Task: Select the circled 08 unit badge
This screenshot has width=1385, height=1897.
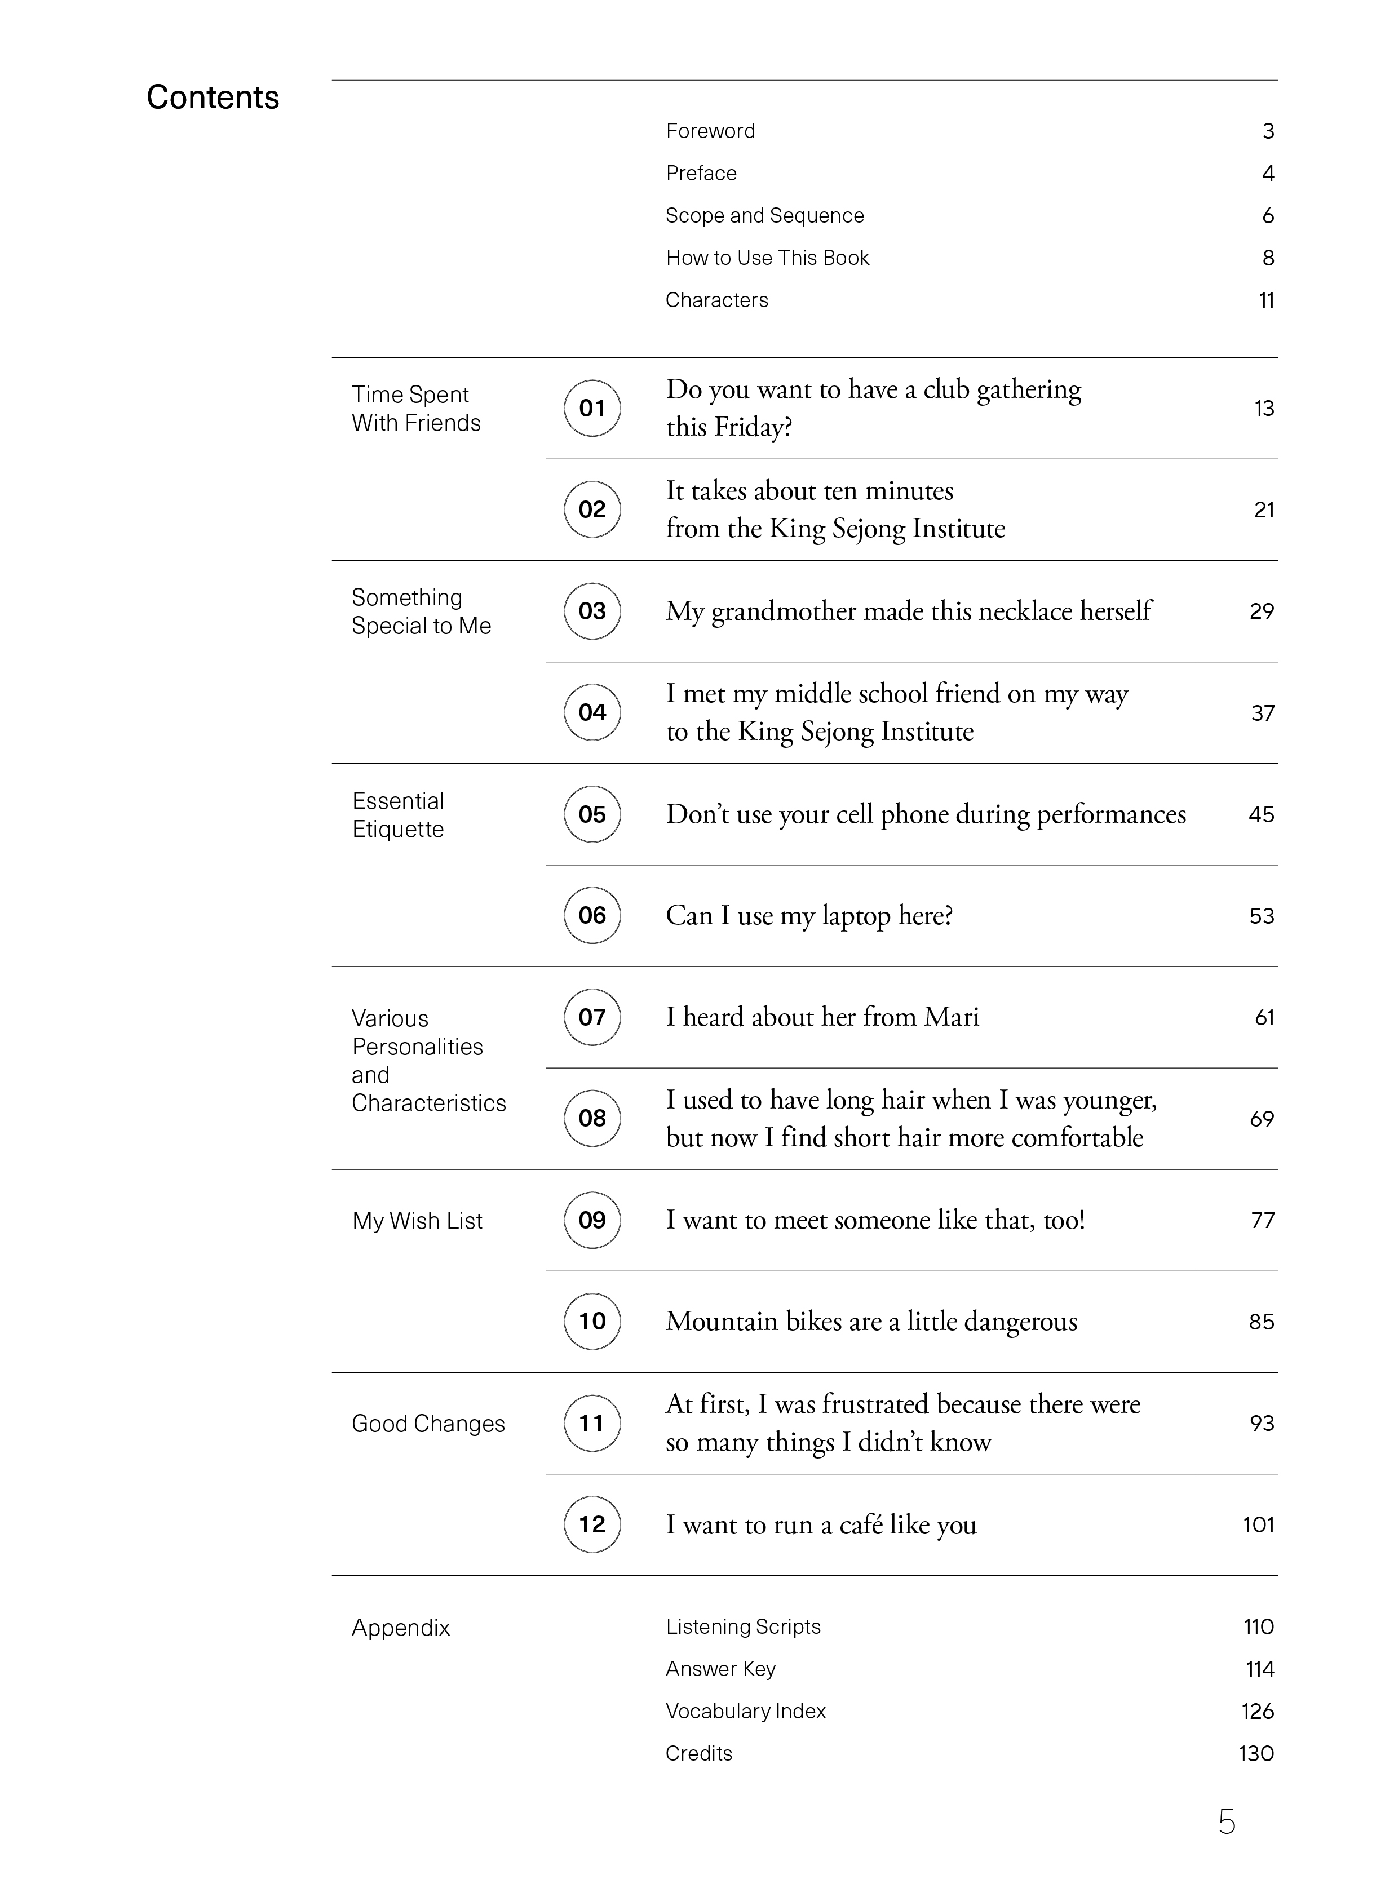Action: click(x=592, y=1118)
